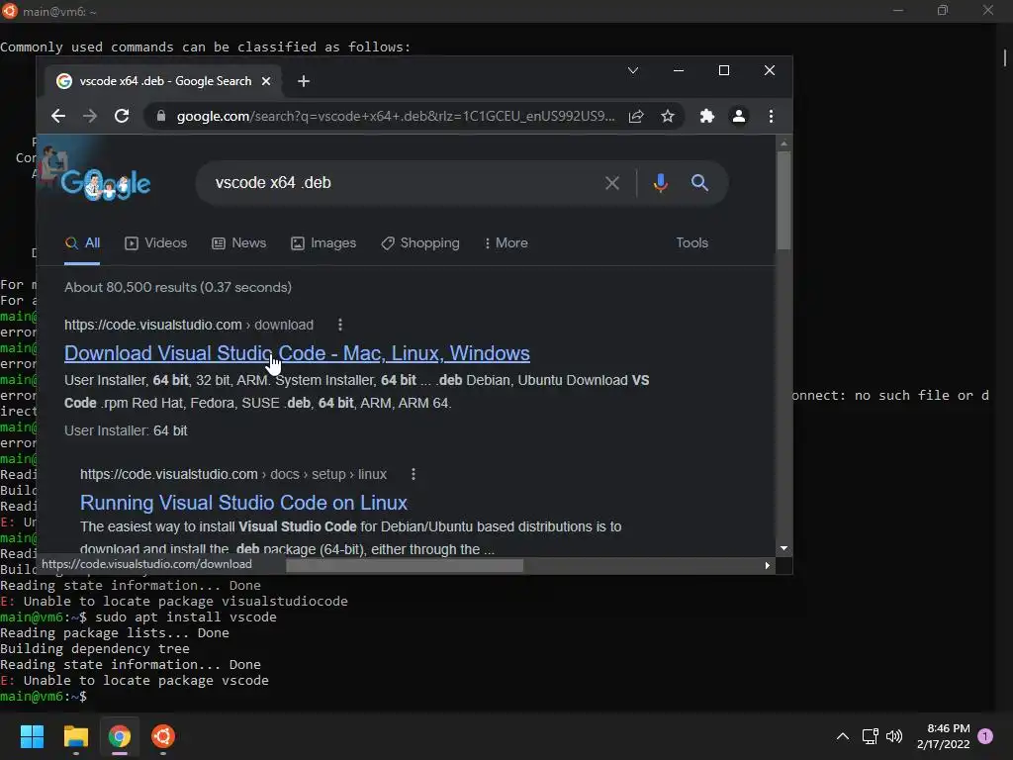The width and height of the screenshot is (1013, 760).
Task: Open Chrome's three-dot menu
Action: pos(771,117)
